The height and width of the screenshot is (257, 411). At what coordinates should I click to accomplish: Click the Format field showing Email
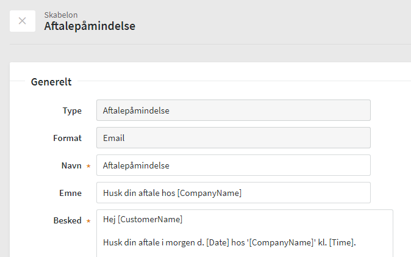coord(233,138)
